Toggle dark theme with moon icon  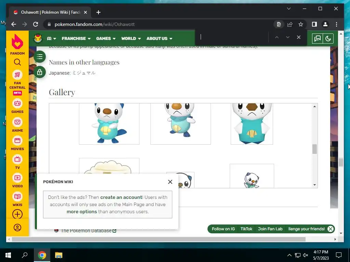[328, 39]
